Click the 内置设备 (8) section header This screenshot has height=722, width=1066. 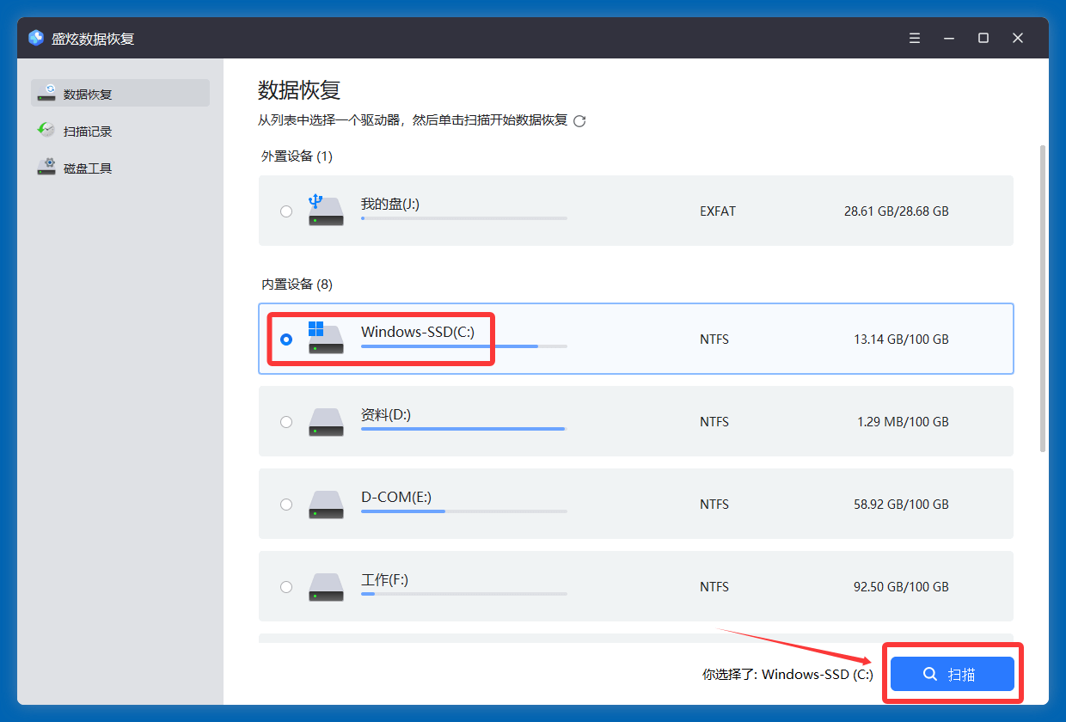click(x=296, y=284)
